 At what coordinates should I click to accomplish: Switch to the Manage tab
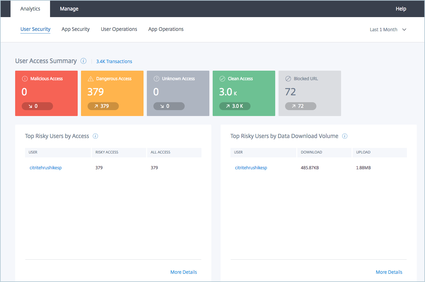pyautogui.click(x=69, y=9)
